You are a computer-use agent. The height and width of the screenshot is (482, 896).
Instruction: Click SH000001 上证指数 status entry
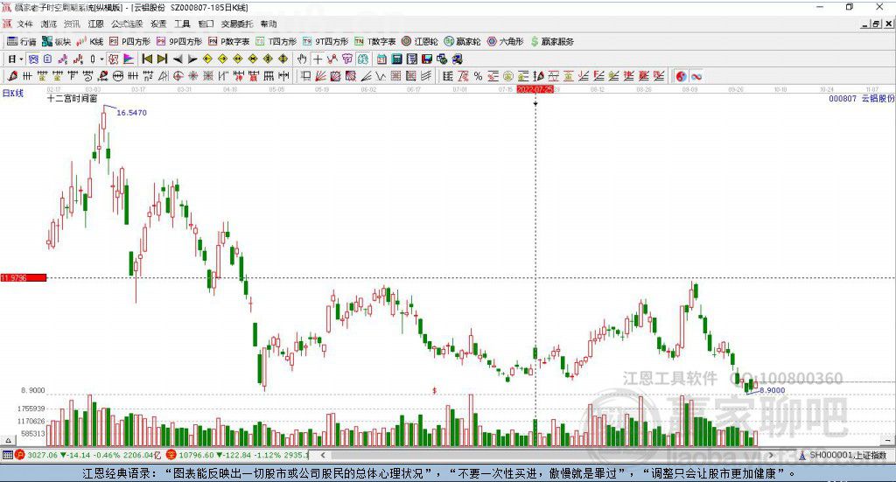click(x=843, y=455)
